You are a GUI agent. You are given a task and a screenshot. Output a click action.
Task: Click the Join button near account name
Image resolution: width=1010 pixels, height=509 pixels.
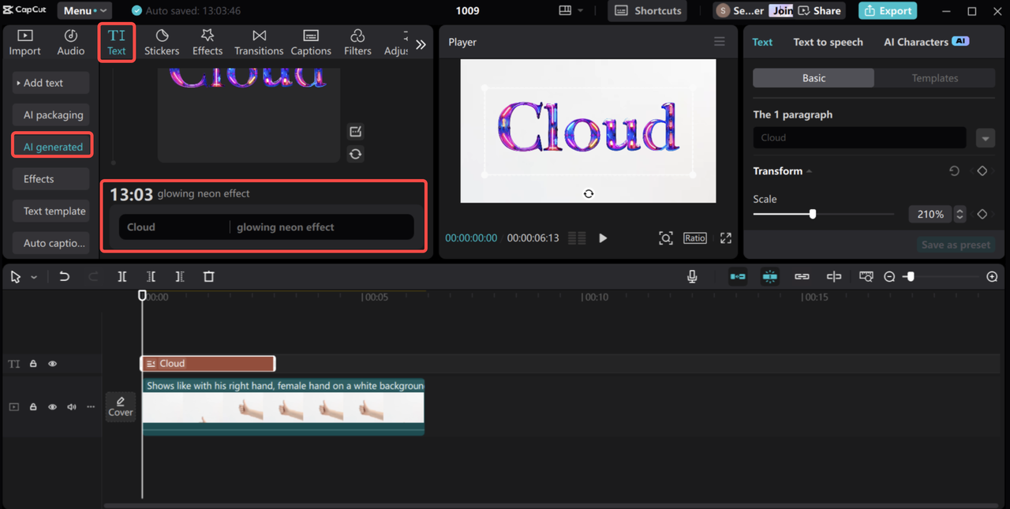coord(782,11)
